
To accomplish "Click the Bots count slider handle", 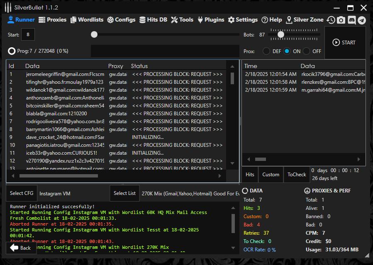I will (281, 35).
